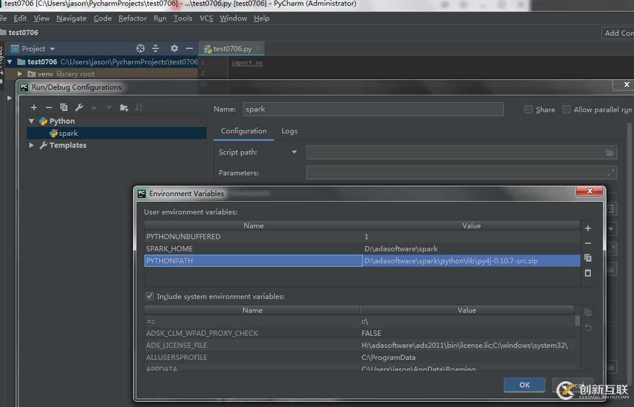Open Project panel settings gear
This screenshot has height=407, width=634.
174,49
